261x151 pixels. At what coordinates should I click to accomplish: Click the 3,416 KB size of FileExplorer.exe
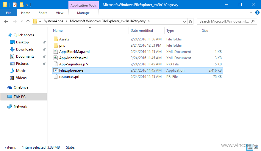(215, 70)
